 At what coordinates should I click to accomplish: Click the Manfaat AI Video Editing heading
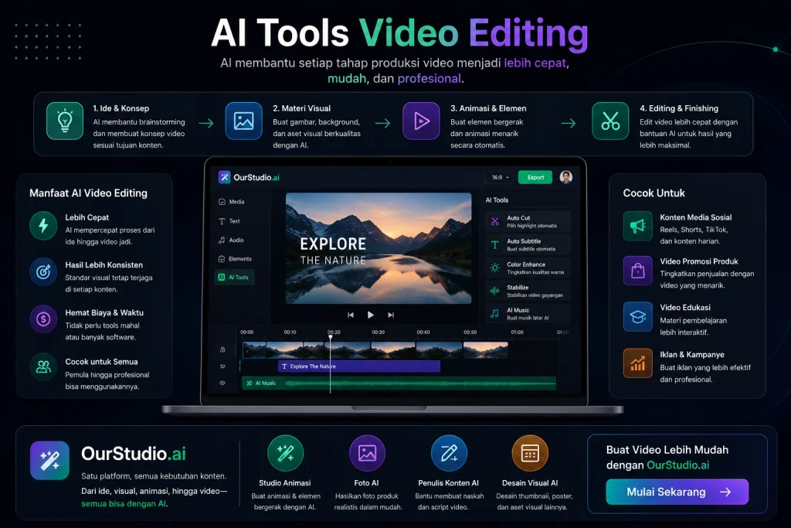[x=88, y=192]
